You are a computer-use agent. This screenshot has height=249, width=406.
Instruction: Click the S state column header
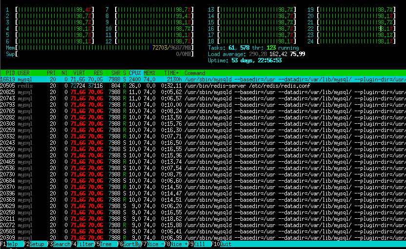pos(124,73)
